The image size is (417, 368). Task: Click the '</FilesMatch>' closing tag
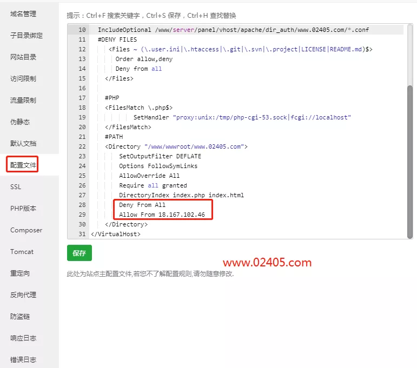pyautogui.click(x=128, y=127)
